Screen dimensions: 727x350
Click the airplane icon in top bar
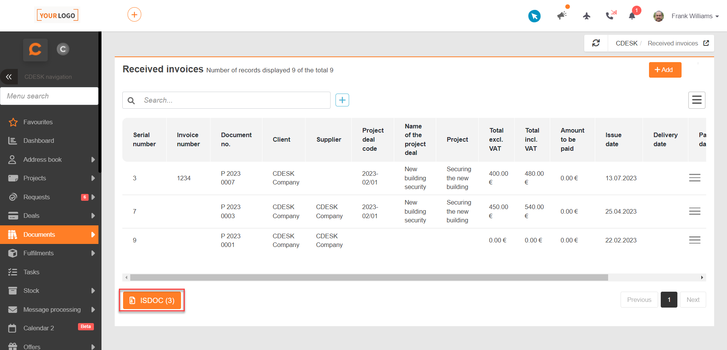[587, 16]
